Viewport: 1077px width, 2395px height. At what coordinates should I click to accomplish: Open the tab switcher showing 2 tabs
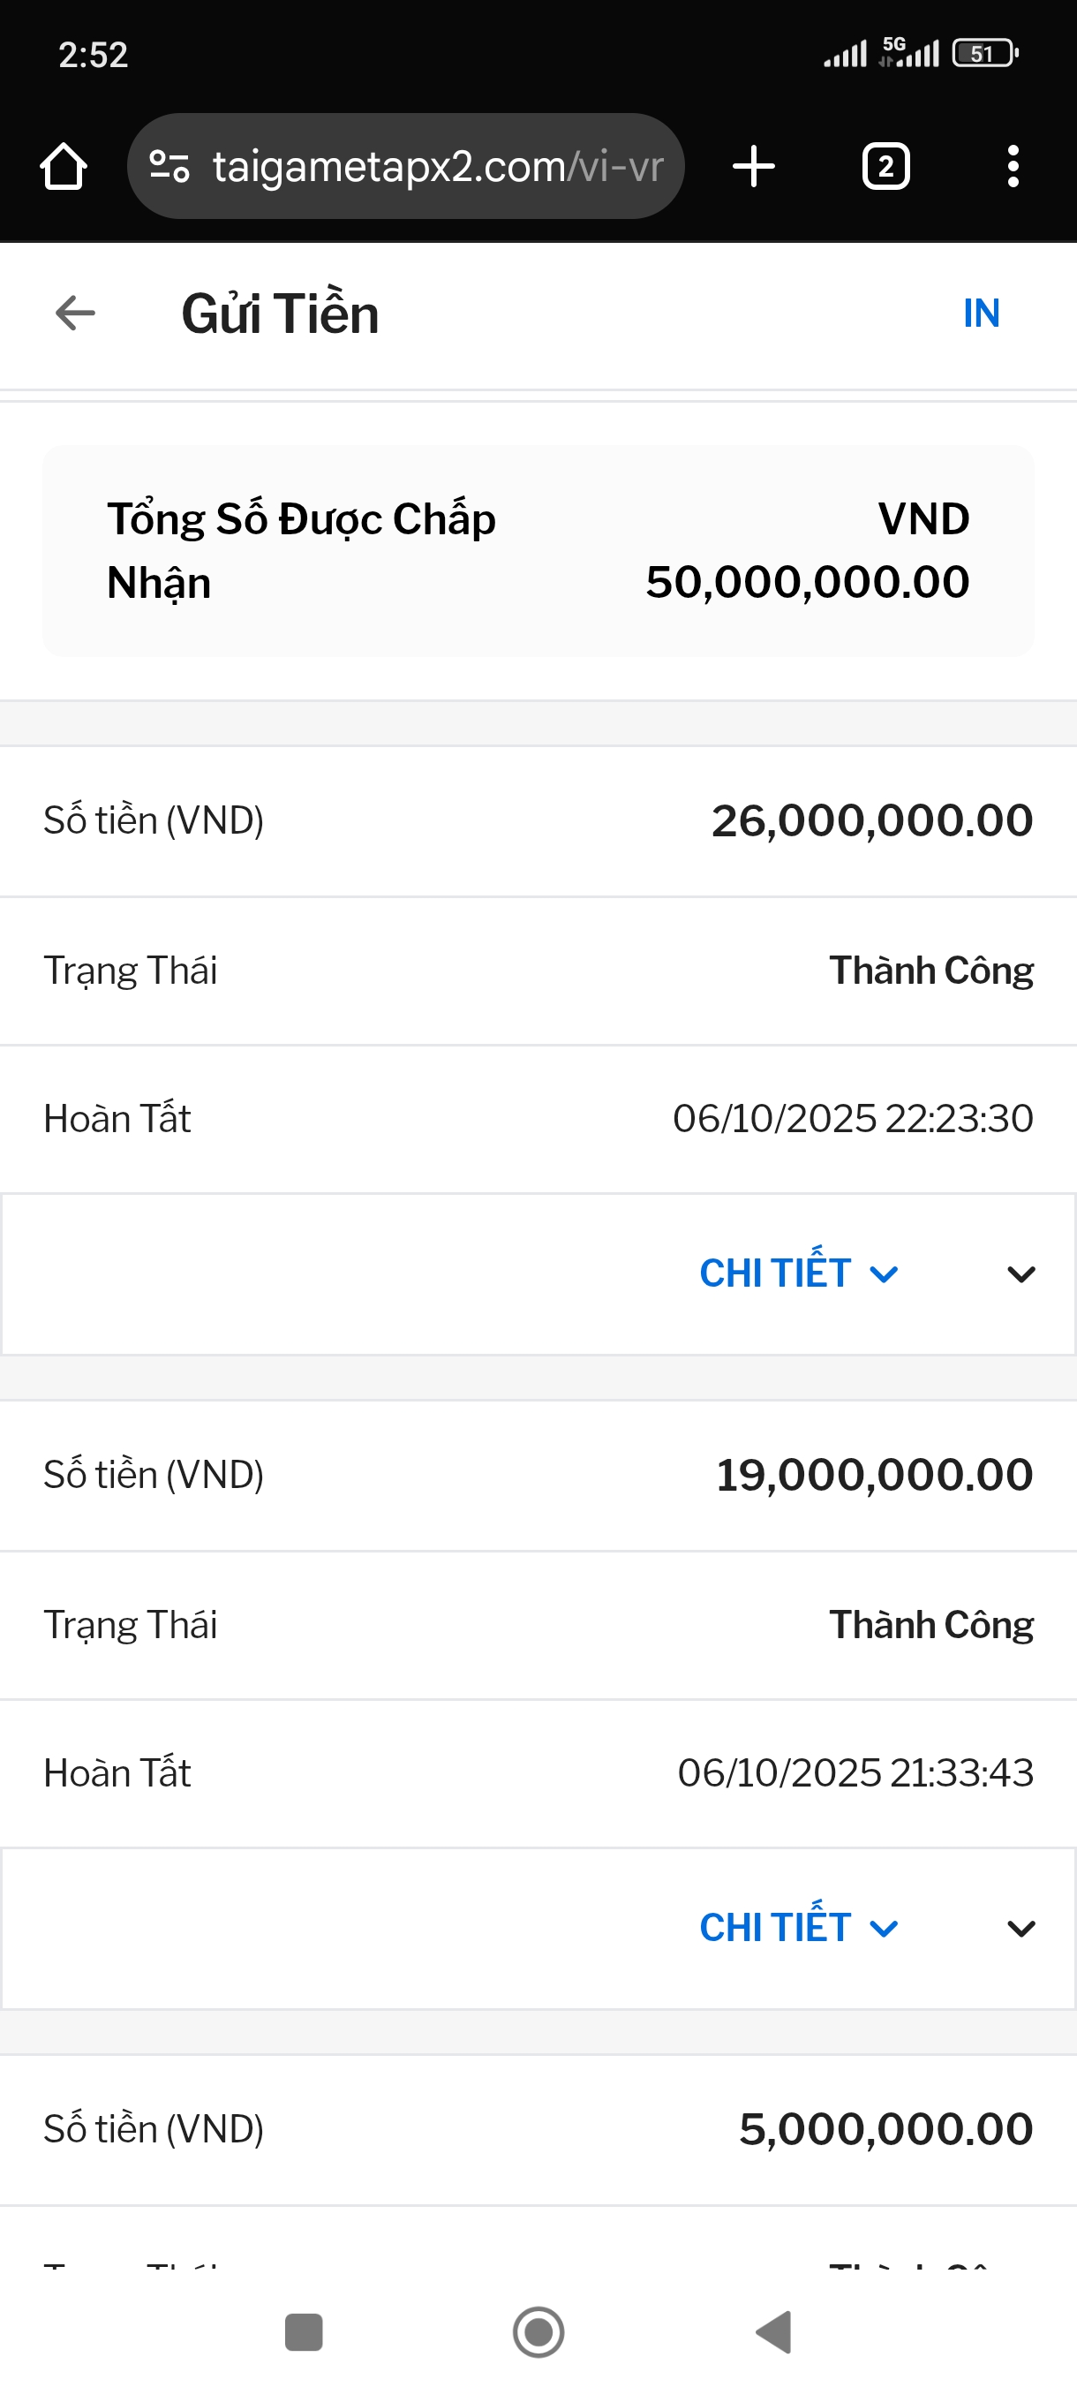click(x=885, y=168)
